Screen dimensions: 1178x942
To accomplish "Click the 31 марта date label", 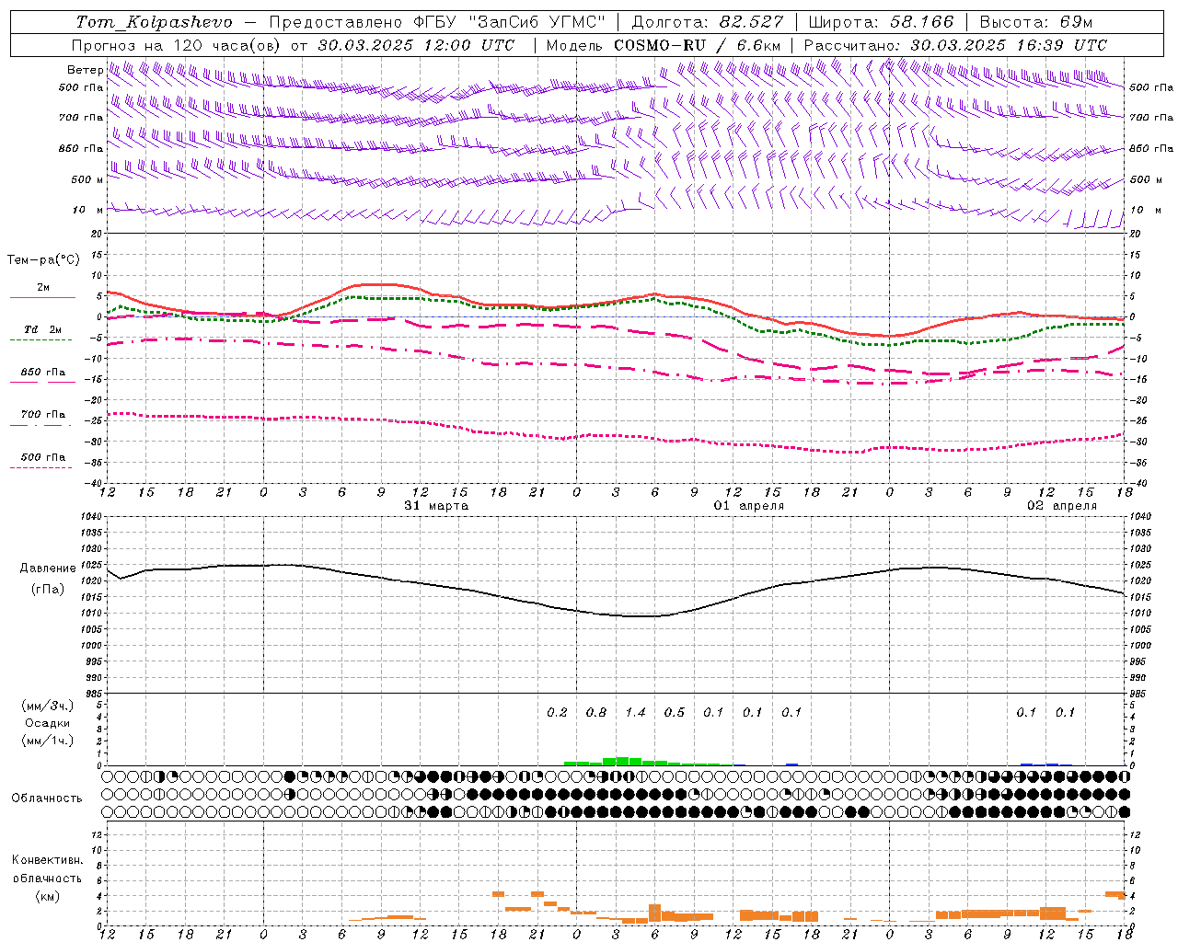I will [436, 506].
